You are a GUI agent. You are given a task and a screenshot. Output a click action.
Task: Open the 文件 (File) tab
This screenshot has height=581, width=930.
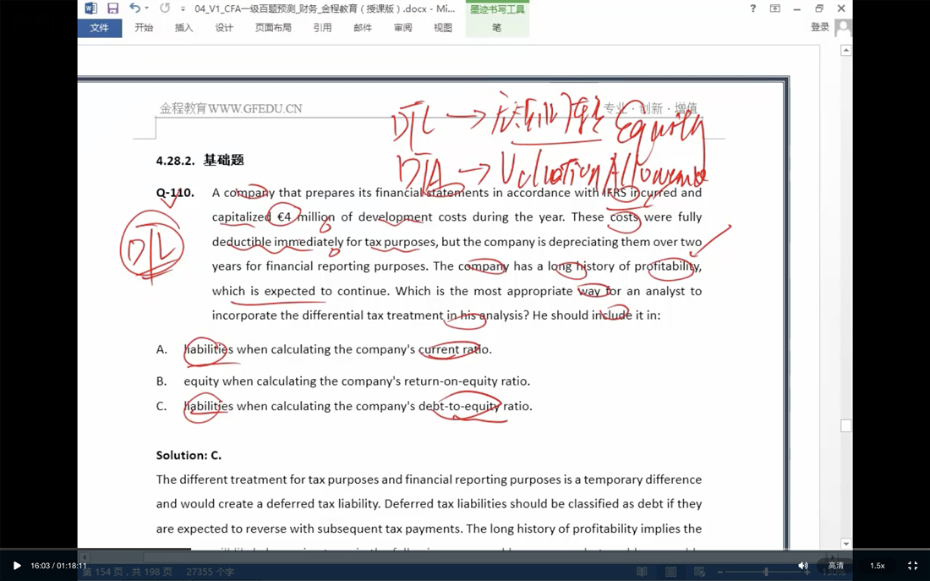(100, 28)
